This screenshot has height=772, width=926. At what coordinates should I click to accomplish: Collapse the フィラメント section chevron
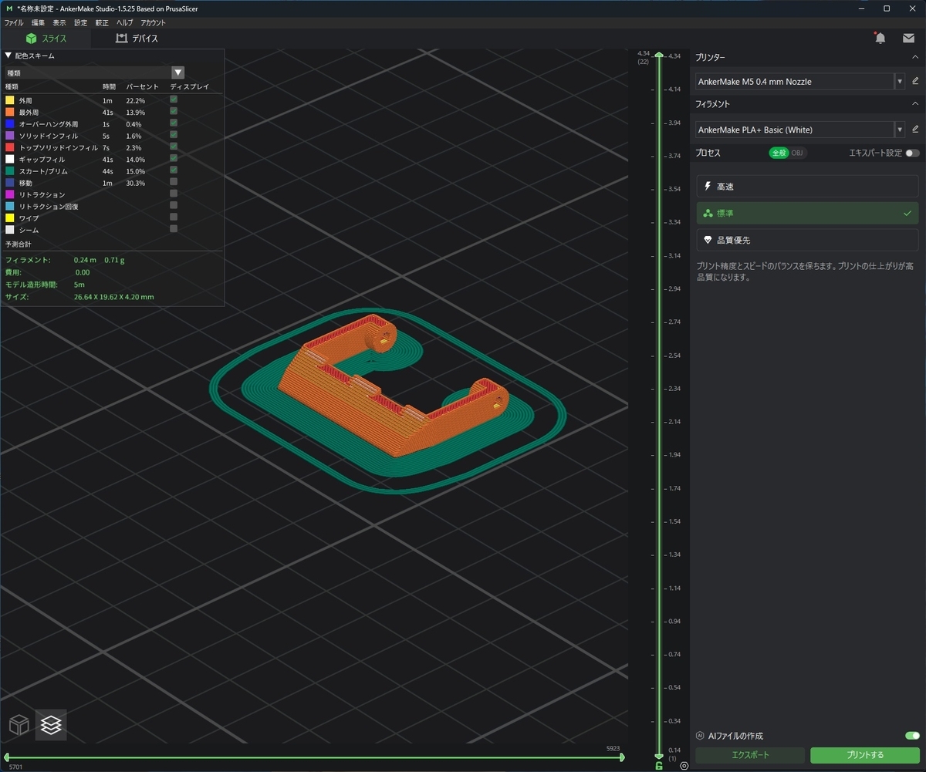point(915,103)
